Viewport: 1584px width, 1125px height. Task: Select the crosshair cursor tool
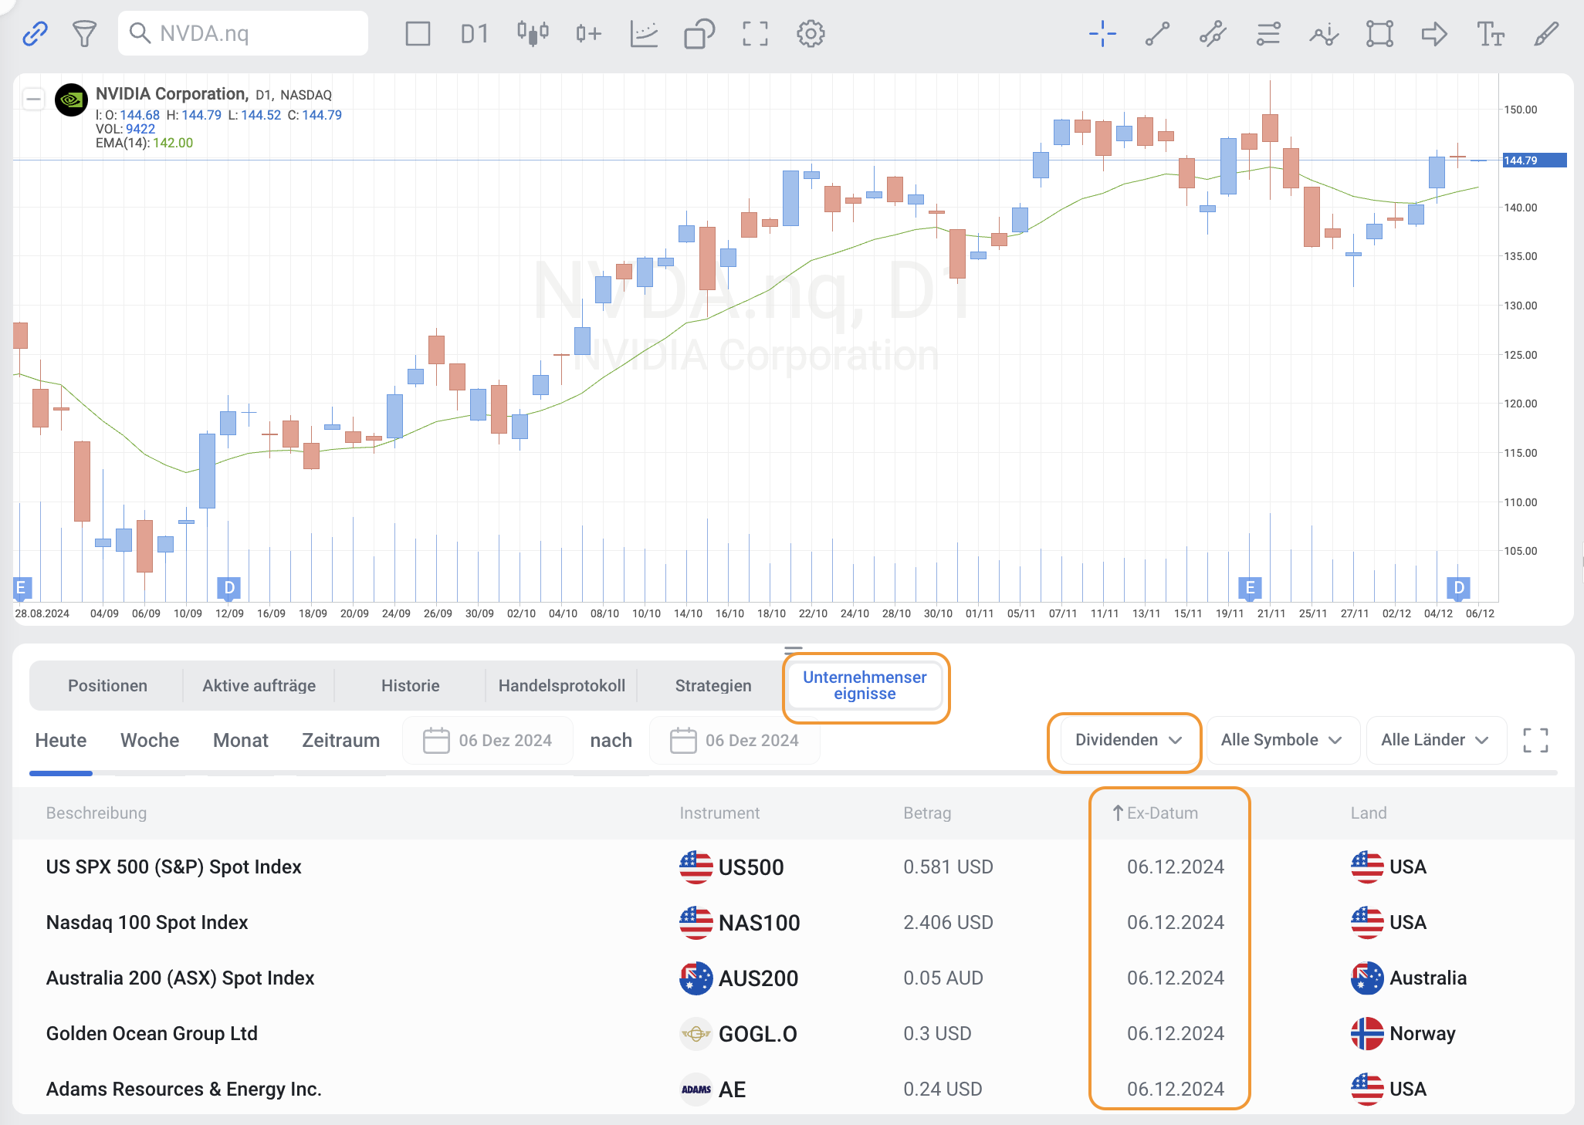tap(1102, 33)
